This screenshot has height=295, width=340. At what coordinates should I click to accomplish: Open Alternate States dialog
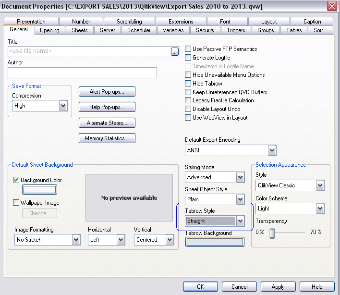pos(107,123)
